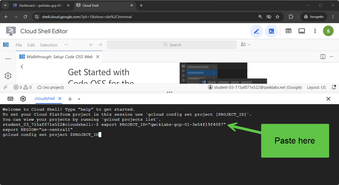Toggle the primary sidebar icon
Screen dimensions: 339x185
pos(6,45)
